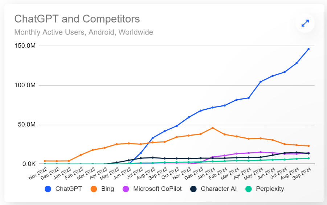Click the dark navy Character AI legend dot
This screenshot has width=327, height=205.
pyautogui.click(x=193, y=189)
